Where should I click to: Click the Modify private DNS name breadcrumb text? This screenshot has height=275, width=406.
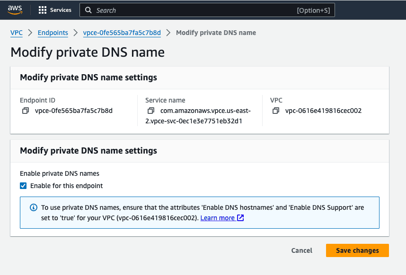point(216,33)
